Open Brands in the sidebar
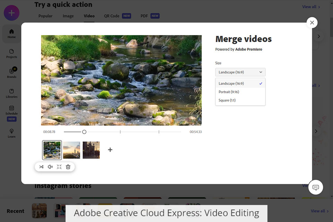The image size is (333, 222). (x=11, y=73)
